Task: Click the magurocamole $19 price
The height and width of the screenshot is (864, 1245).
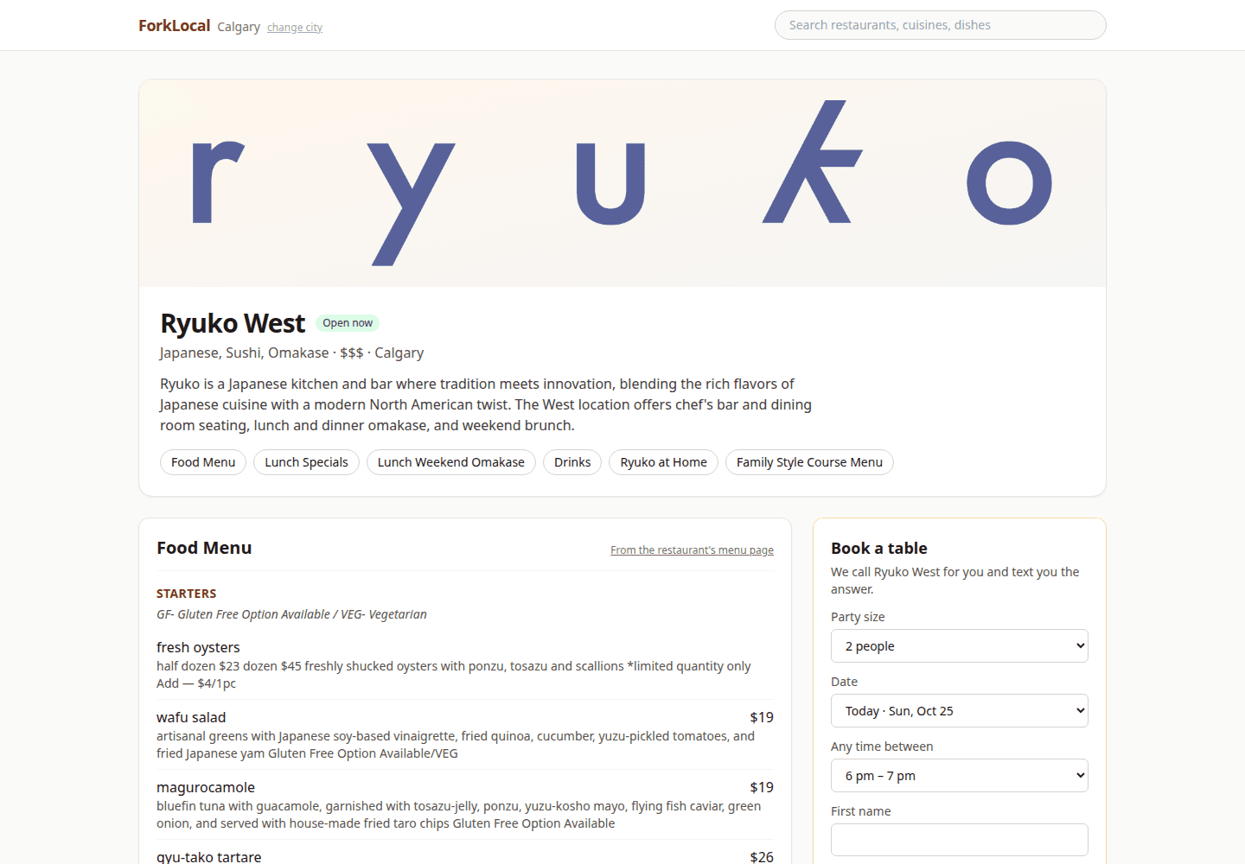Action: 762,787
